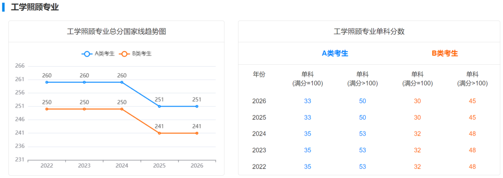This screenshot has width=503, height=178.
Task: Click the 工学照顾专业 section heading
Action: tap(34, 7)
